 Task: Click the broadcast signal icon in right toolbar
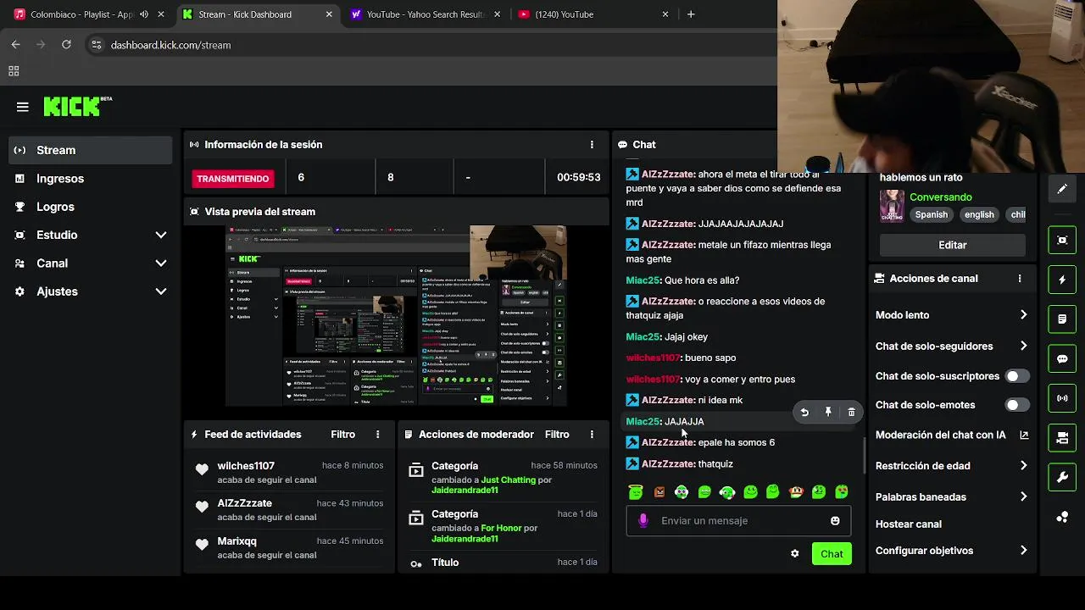1062,398
